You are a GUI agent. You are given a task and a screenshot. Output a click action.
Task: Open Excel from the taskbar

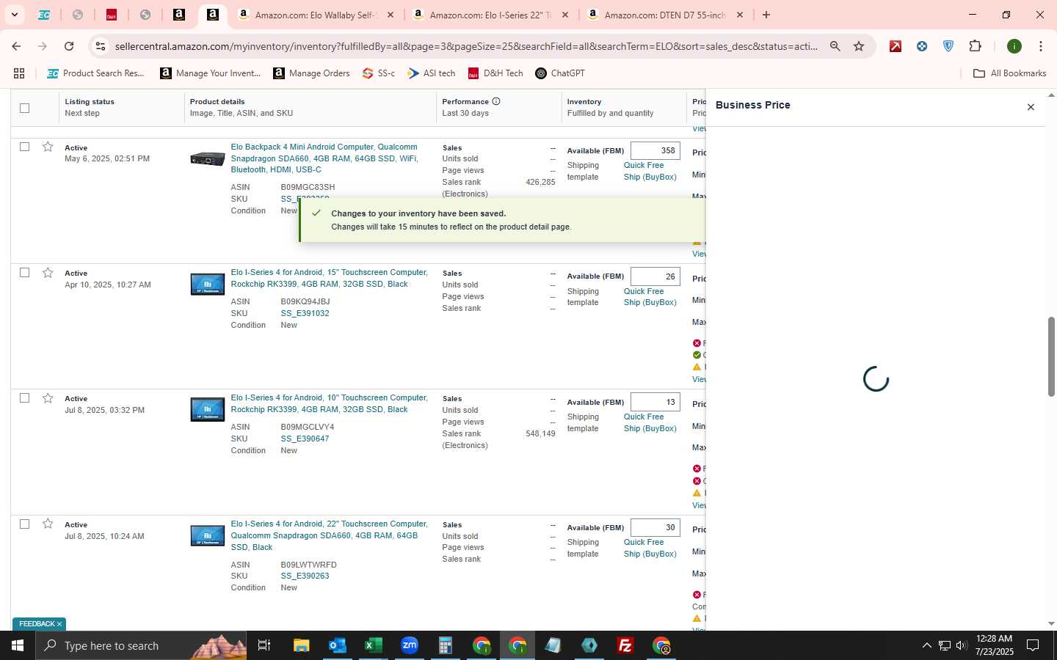coord(373,645)
